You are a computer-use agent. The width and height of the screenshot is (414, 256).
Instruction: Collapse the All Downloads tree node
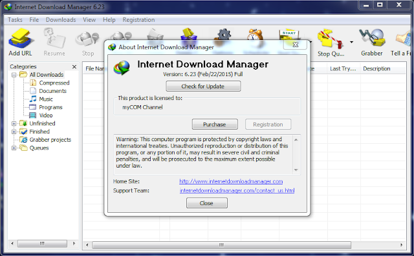tap(14, 75)
